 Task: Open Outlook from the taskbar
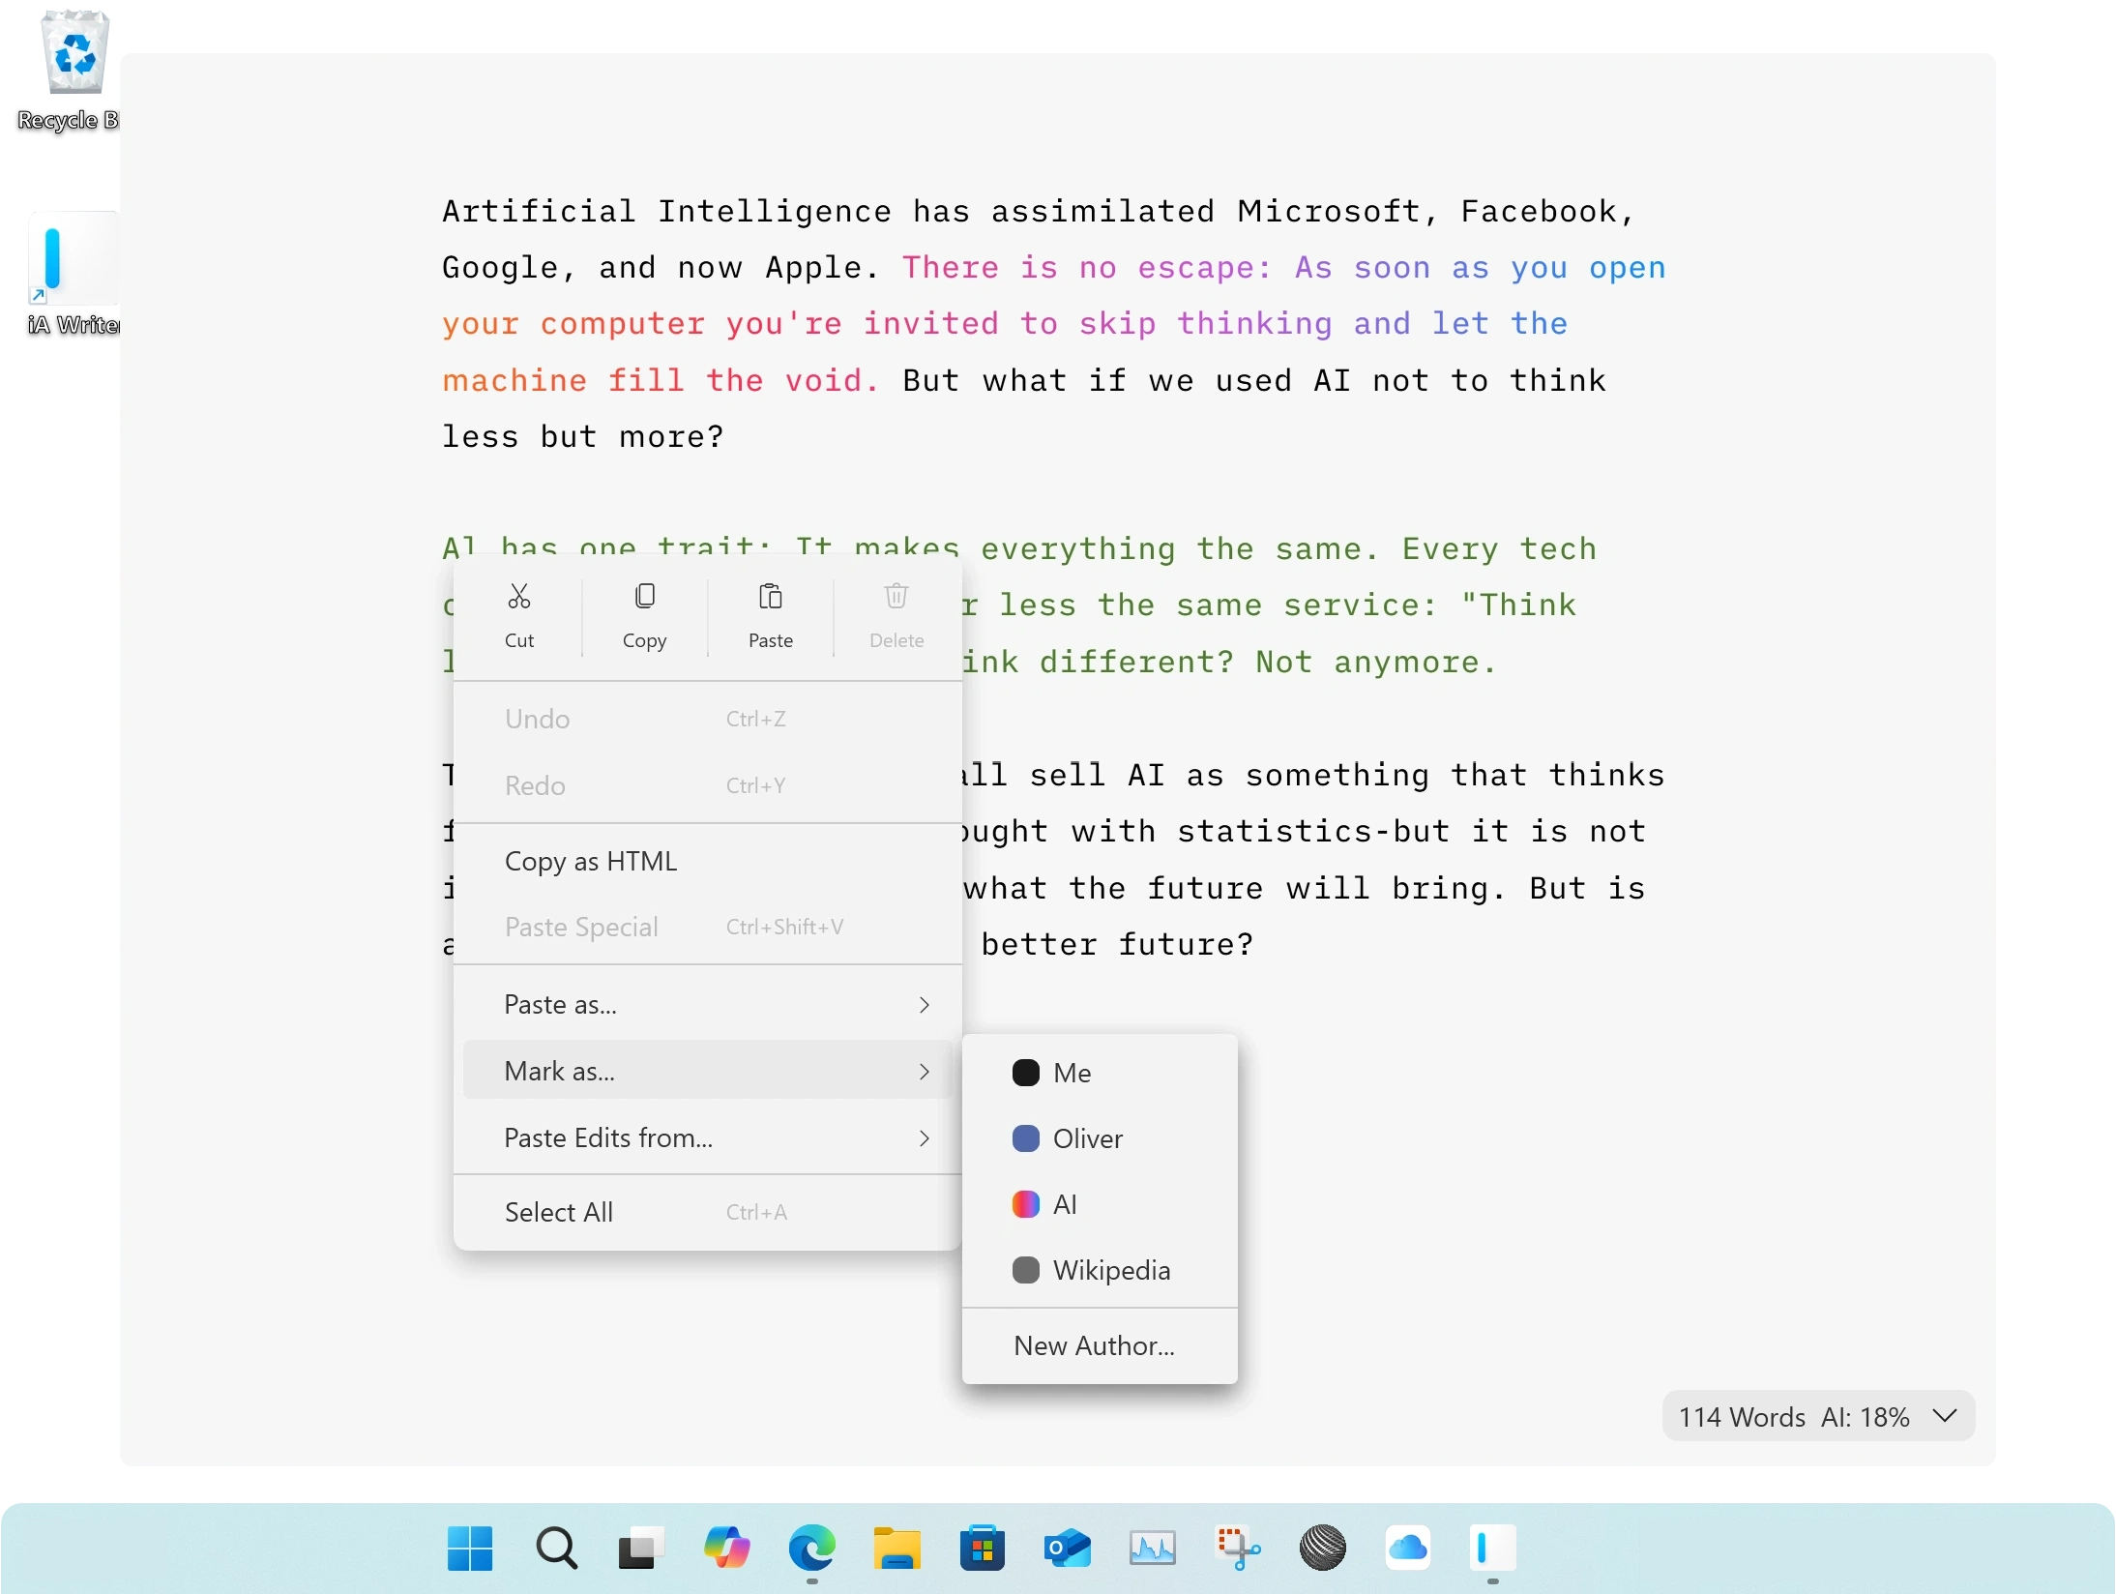[1067, 1549]
